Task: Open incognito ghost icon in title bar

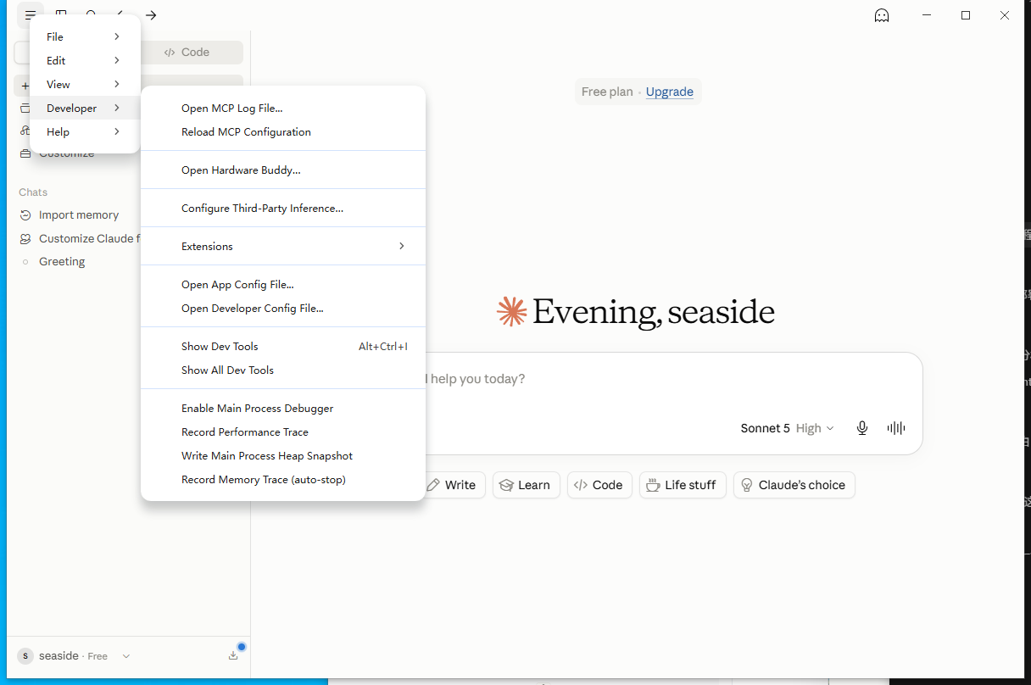Action: tap(882, 15)
